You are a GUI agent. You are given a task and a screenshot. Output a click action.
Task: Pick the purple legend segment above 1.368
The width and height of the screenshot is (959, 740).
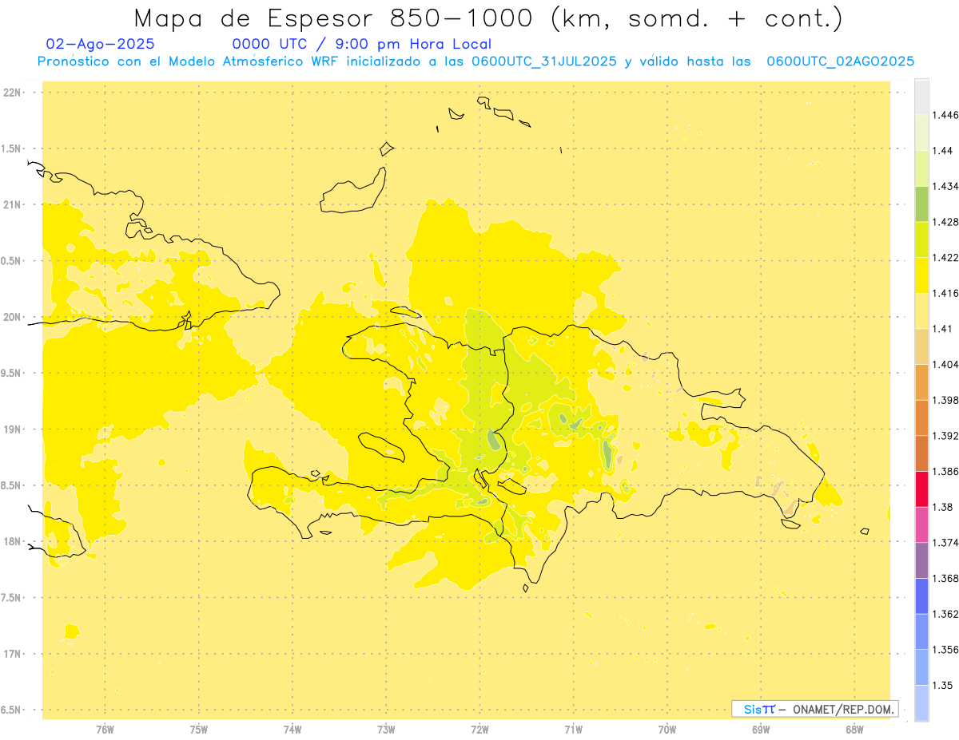[x=921, y=560]
